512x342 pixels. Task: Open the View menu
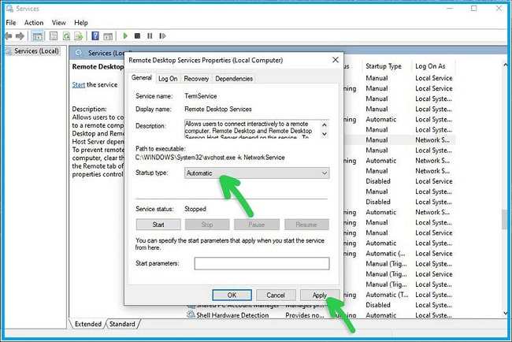tap(59, 23)
